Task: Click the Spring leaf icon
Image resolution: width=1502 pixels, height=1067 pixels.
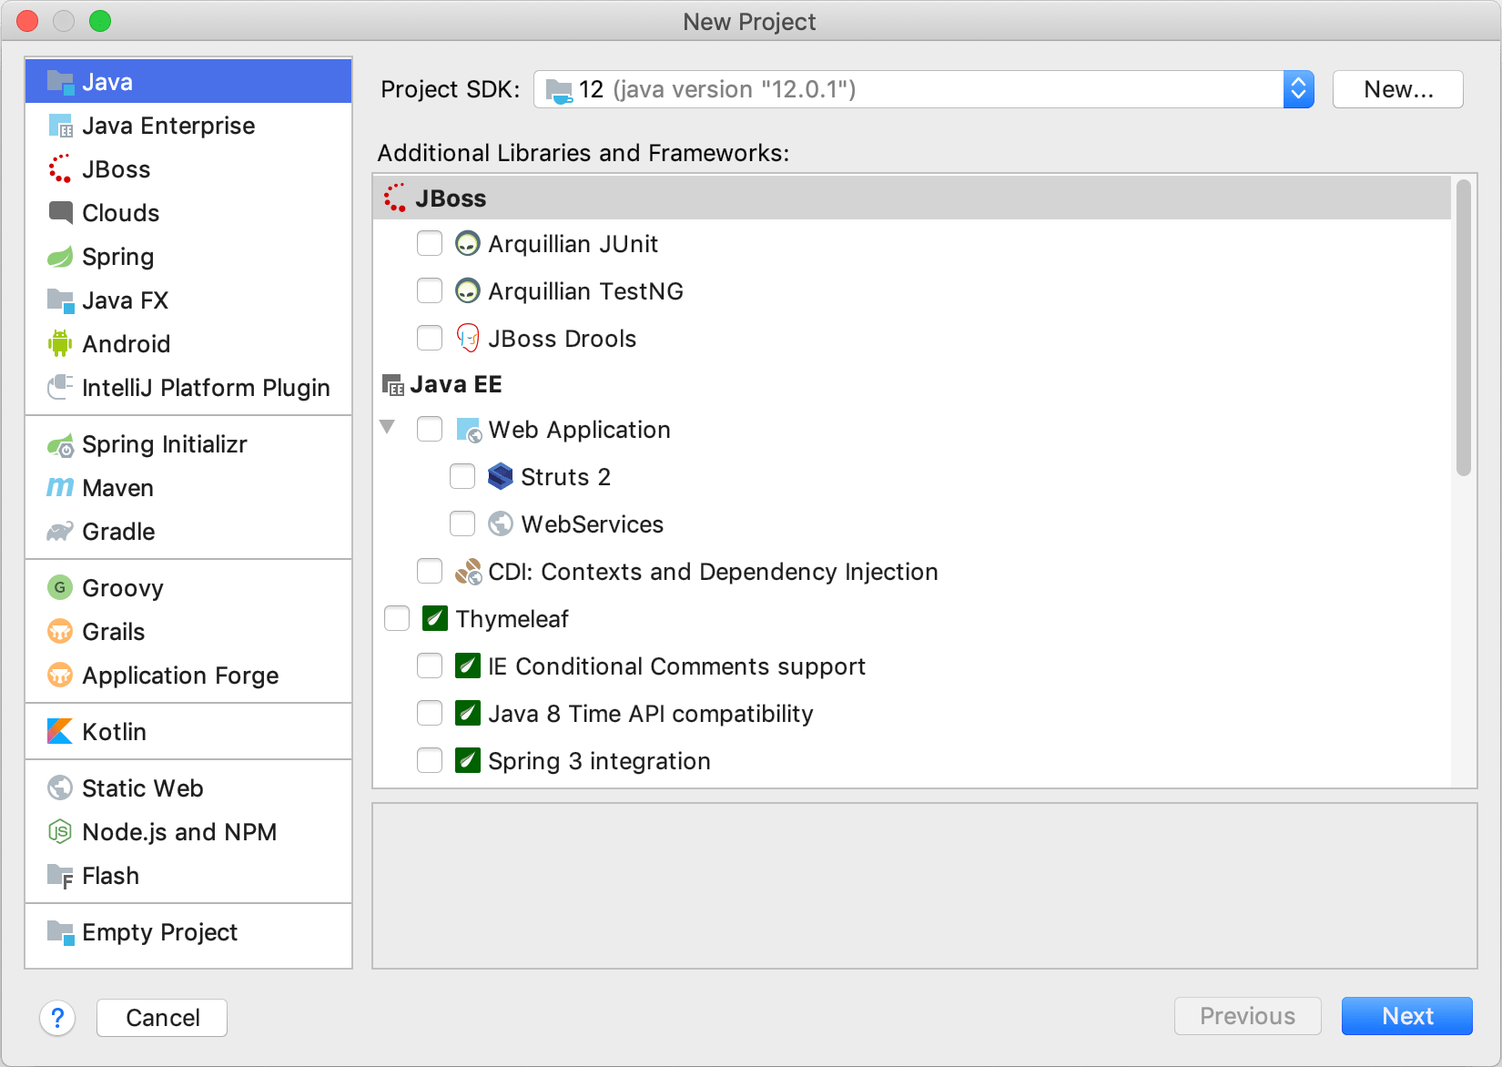Action: (60, 257)
